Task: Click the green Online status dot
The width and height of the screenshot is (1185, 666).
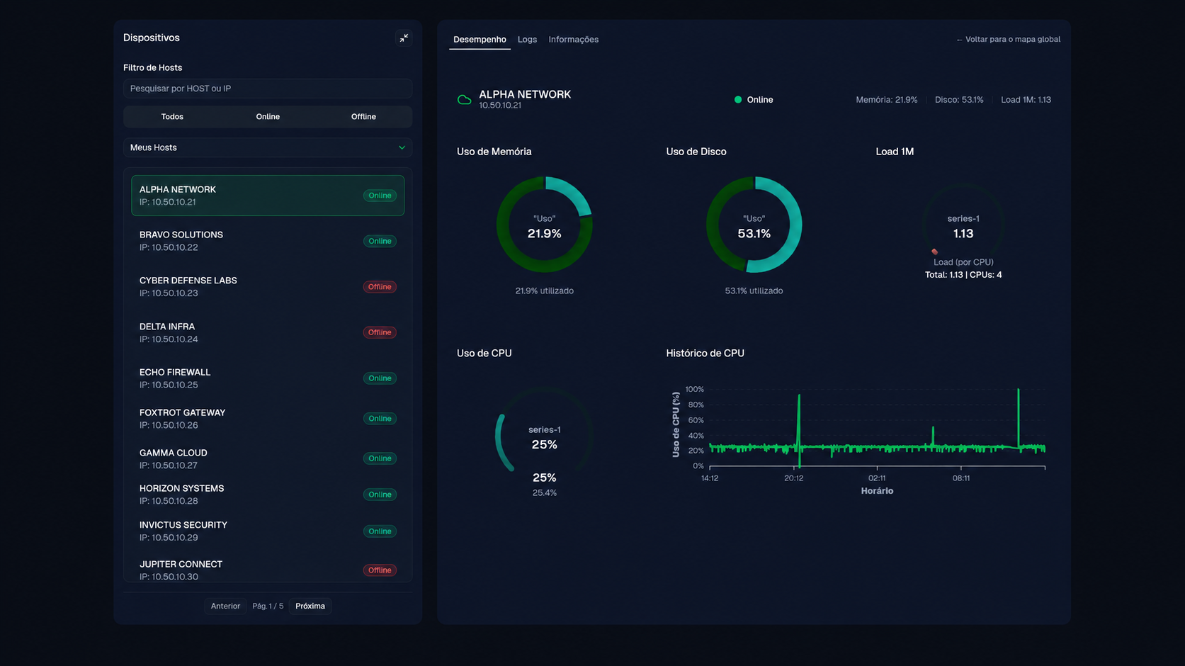Action: (x=738, y=100)
